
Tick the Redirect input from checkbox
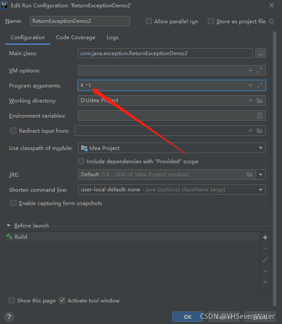tap(13, 131)
